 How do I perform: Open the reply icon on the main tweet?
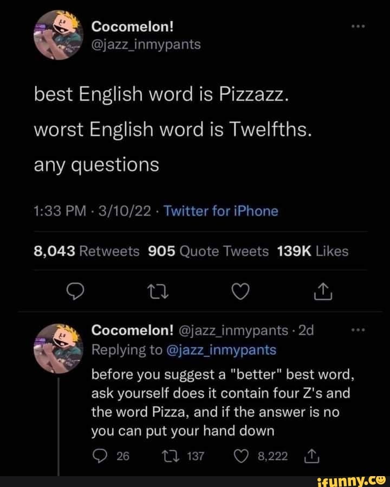[76, 290]
